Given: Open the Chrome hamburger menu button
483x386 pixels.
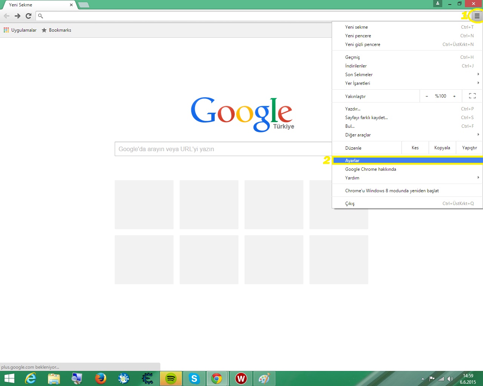Looking at the screenshot, I should coord(477,16).
